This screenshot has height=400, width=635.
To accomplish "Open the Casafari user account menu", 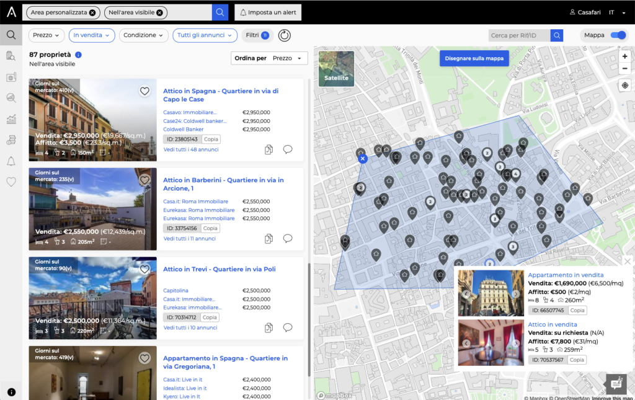I will click(585, 12).
